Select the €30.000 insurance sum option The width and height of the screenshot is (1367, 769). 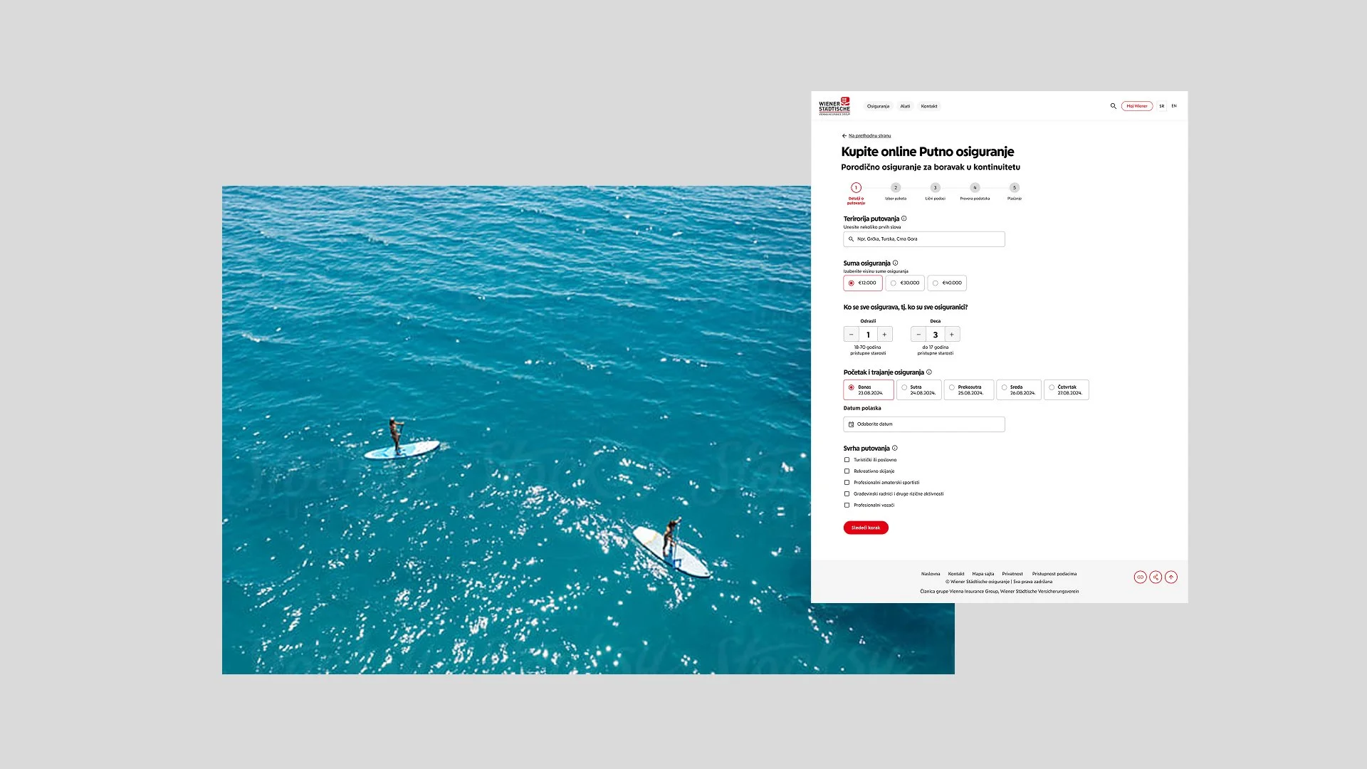point(905,283)
